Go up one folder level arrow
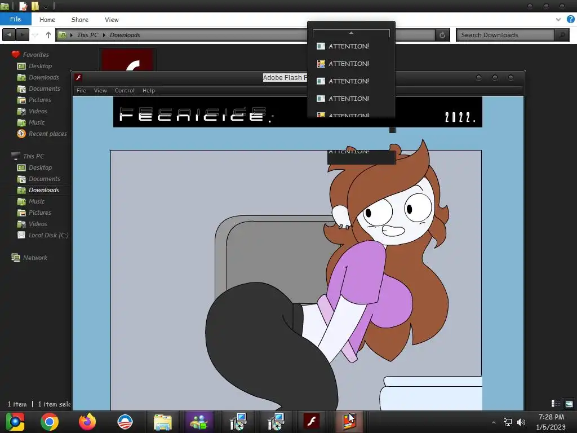 pos(48,35)
